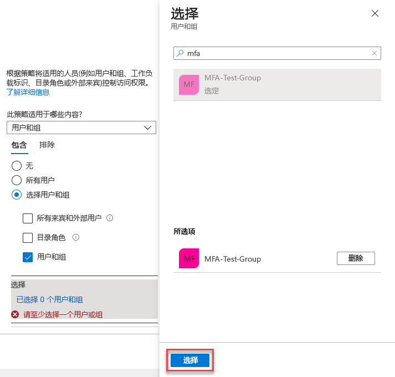395x377 pixels.
Task: Click the 删除 button for MFA-Test-Group
Action: (x=356, y=258)
